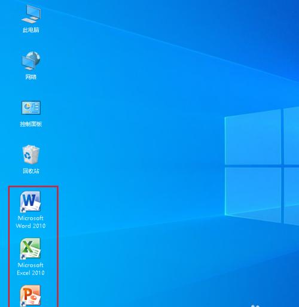Click the lower-left pane of the Windows logo wallpaper

point(253,194)
